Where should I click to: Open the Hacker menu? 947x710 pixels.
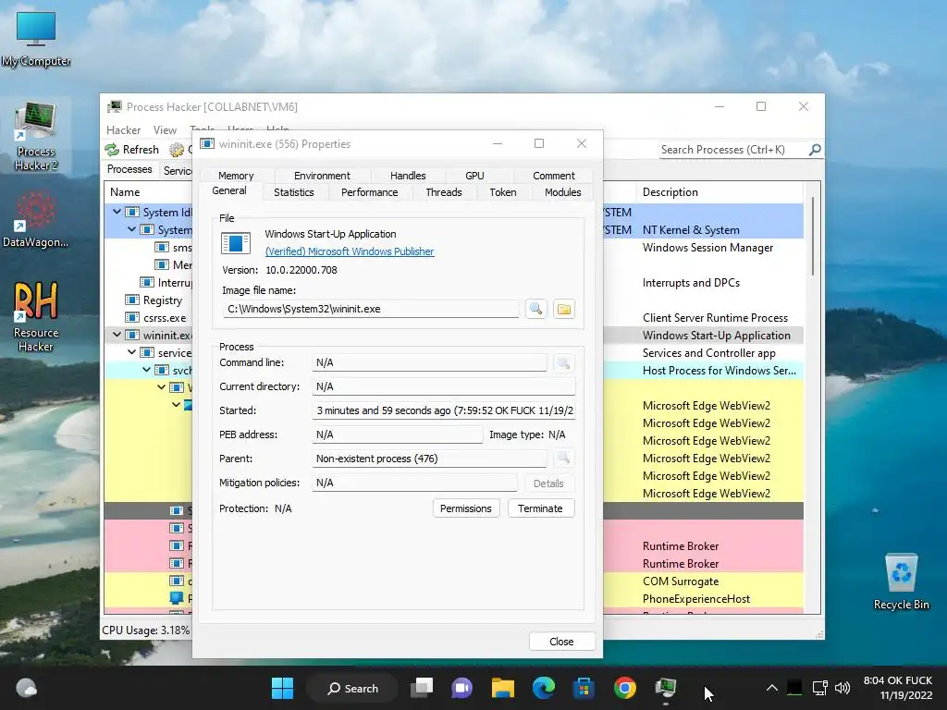(123, 129)
